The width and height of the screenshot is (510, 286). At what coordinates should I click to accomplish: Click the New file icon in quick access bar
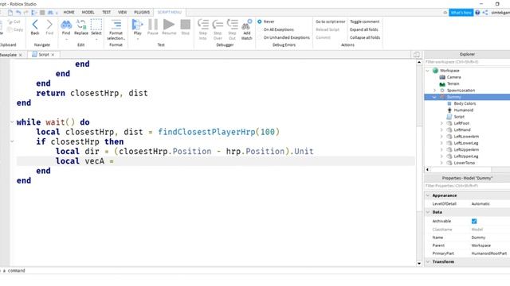click(10, 13)
